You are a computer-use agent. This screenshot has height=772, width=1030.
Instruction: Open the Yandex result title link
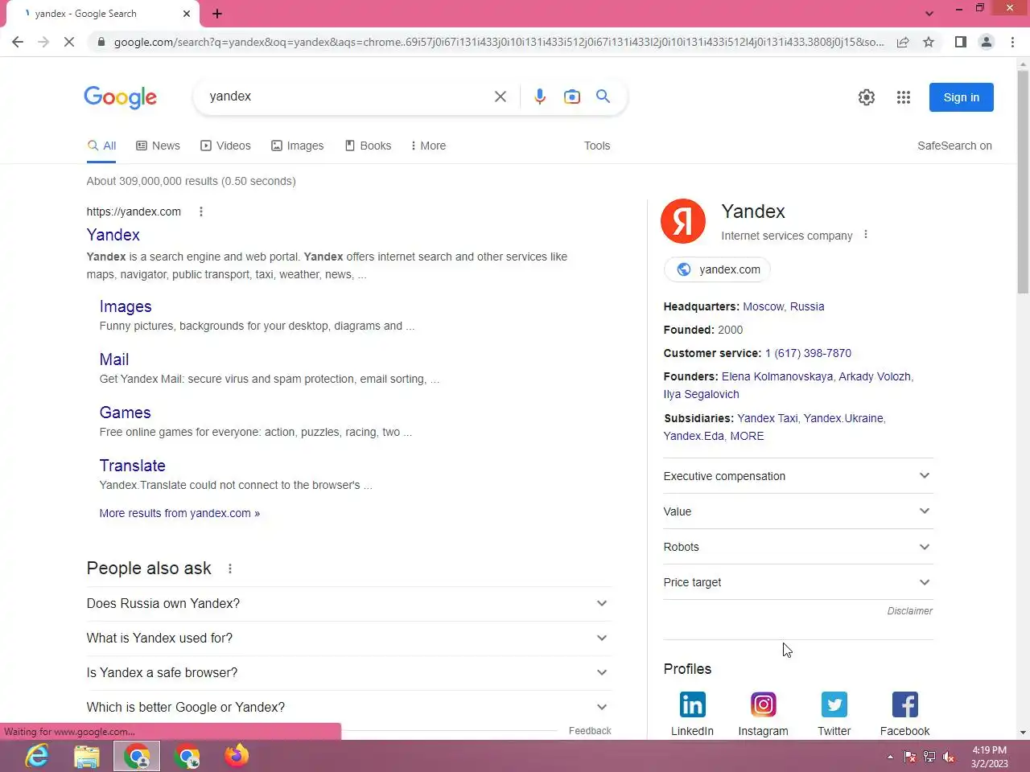[x=113, y=235]
